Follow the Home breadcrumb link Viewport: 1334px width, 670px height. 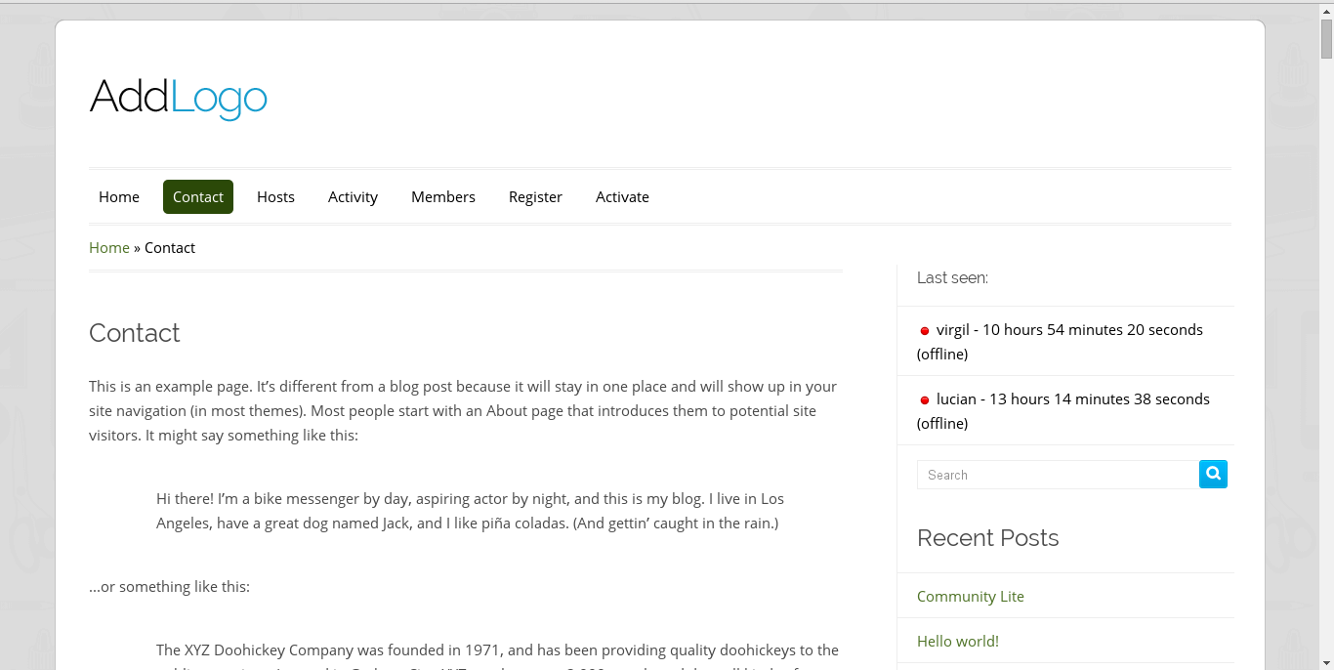(109, 247)
